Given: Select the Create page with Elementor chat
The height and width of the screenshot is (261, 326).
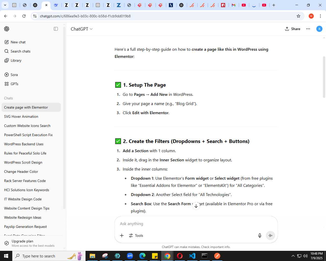Looking at the screenshot, I should (x=31, y=107).
